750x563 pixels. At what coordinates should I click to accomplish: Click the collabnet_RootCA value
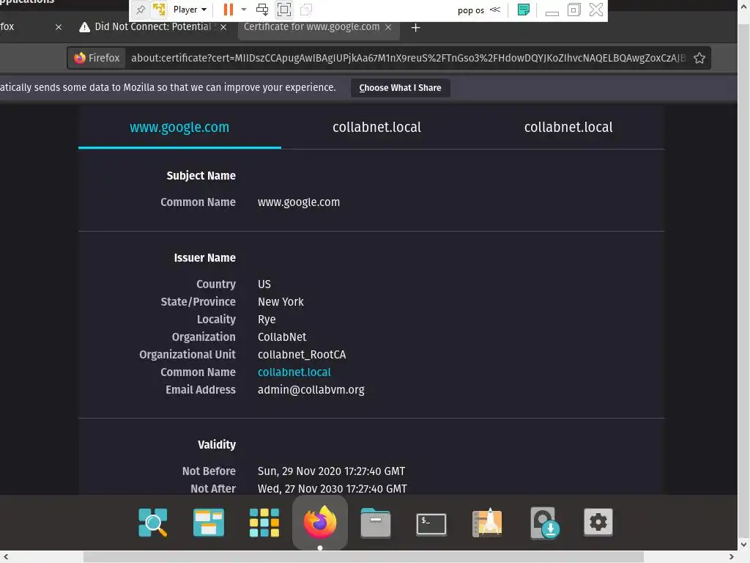point(302,355)
